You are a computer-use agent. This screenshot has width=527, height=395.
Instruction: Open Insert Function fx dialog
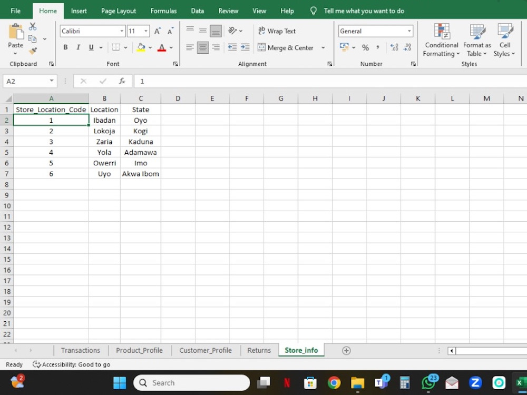tap(122, 81)
